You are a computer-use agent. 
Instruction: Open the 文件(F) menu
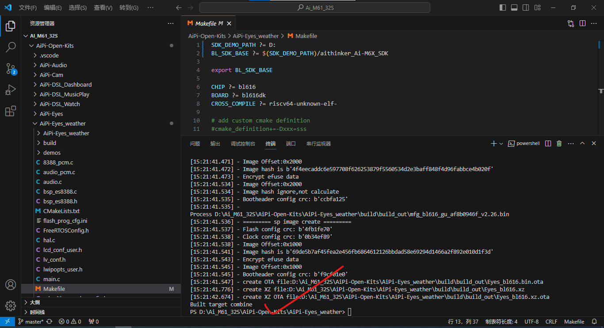coord(28,8)
